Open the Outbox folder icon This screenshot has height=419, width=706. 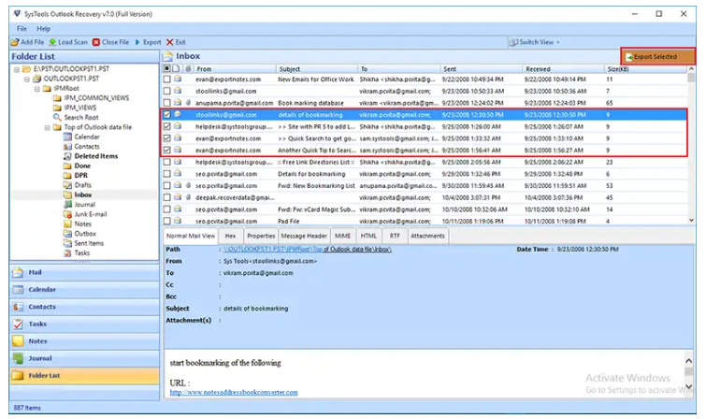click(67, 234)
